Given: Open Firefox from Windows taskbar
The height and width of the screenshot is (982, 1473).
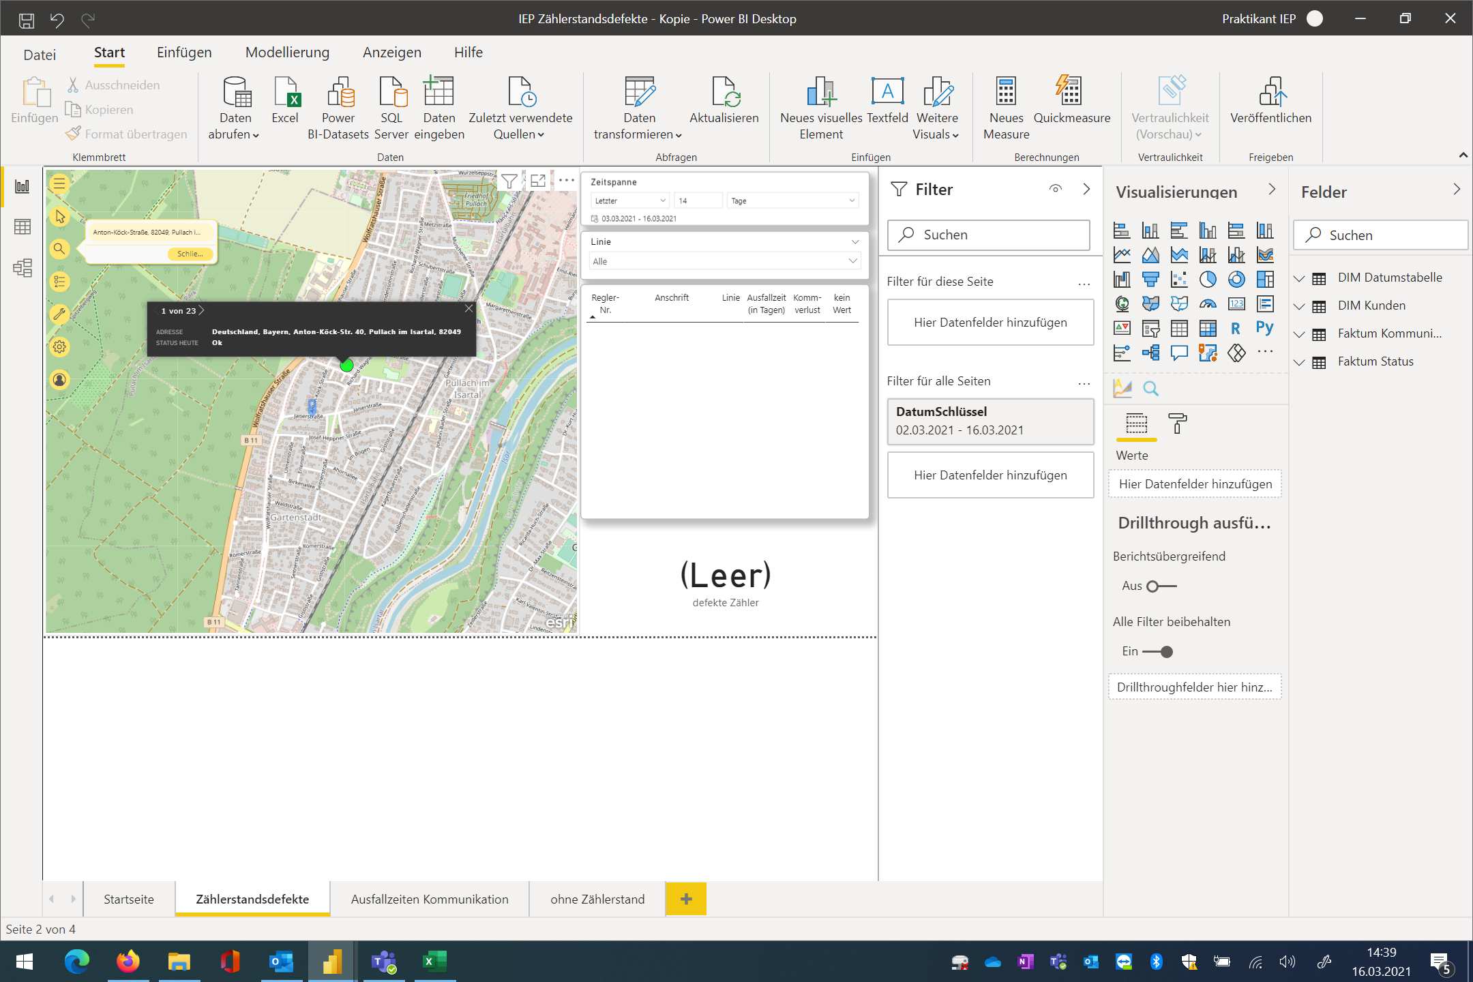Looking at the screenshot, I should click(128, 962).
